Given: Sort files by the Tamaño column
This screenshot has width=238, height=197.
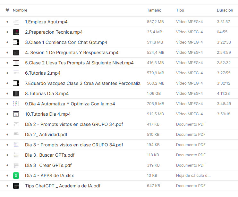Looking at the screenshot, I should [x=154, y=10].
